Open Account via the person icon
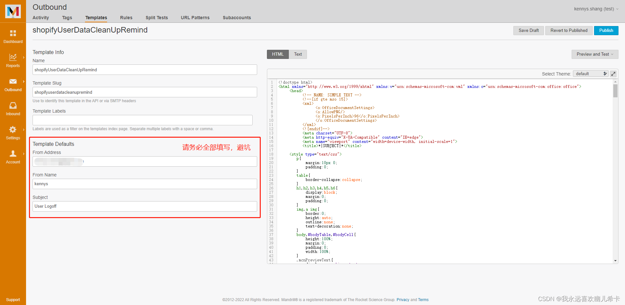 13,154
